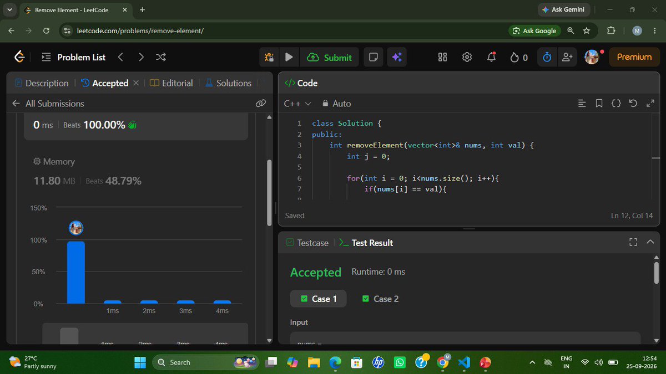The image size is (666, 374).
Task: Open the site info icon in address bar
Action: (67, 30)
